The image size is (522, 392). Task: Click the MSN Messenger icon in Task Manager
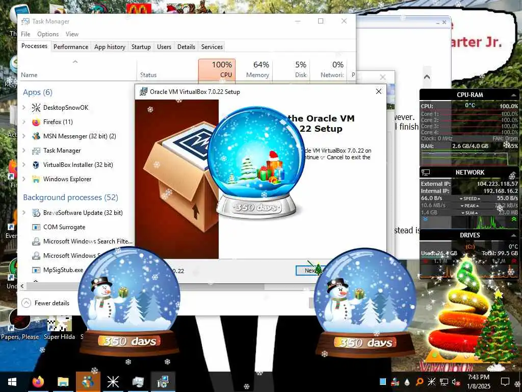click(x=36, y=136)
